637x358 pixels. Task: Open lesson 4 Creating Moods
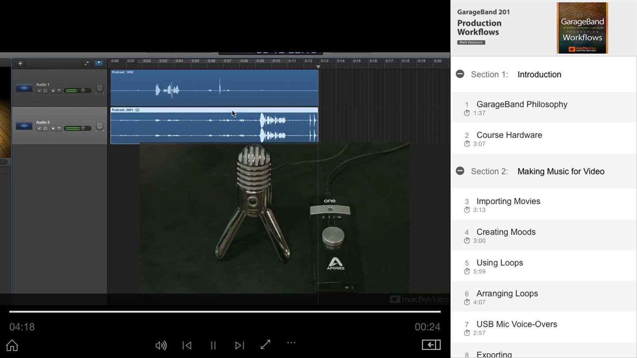click(544, 235)
